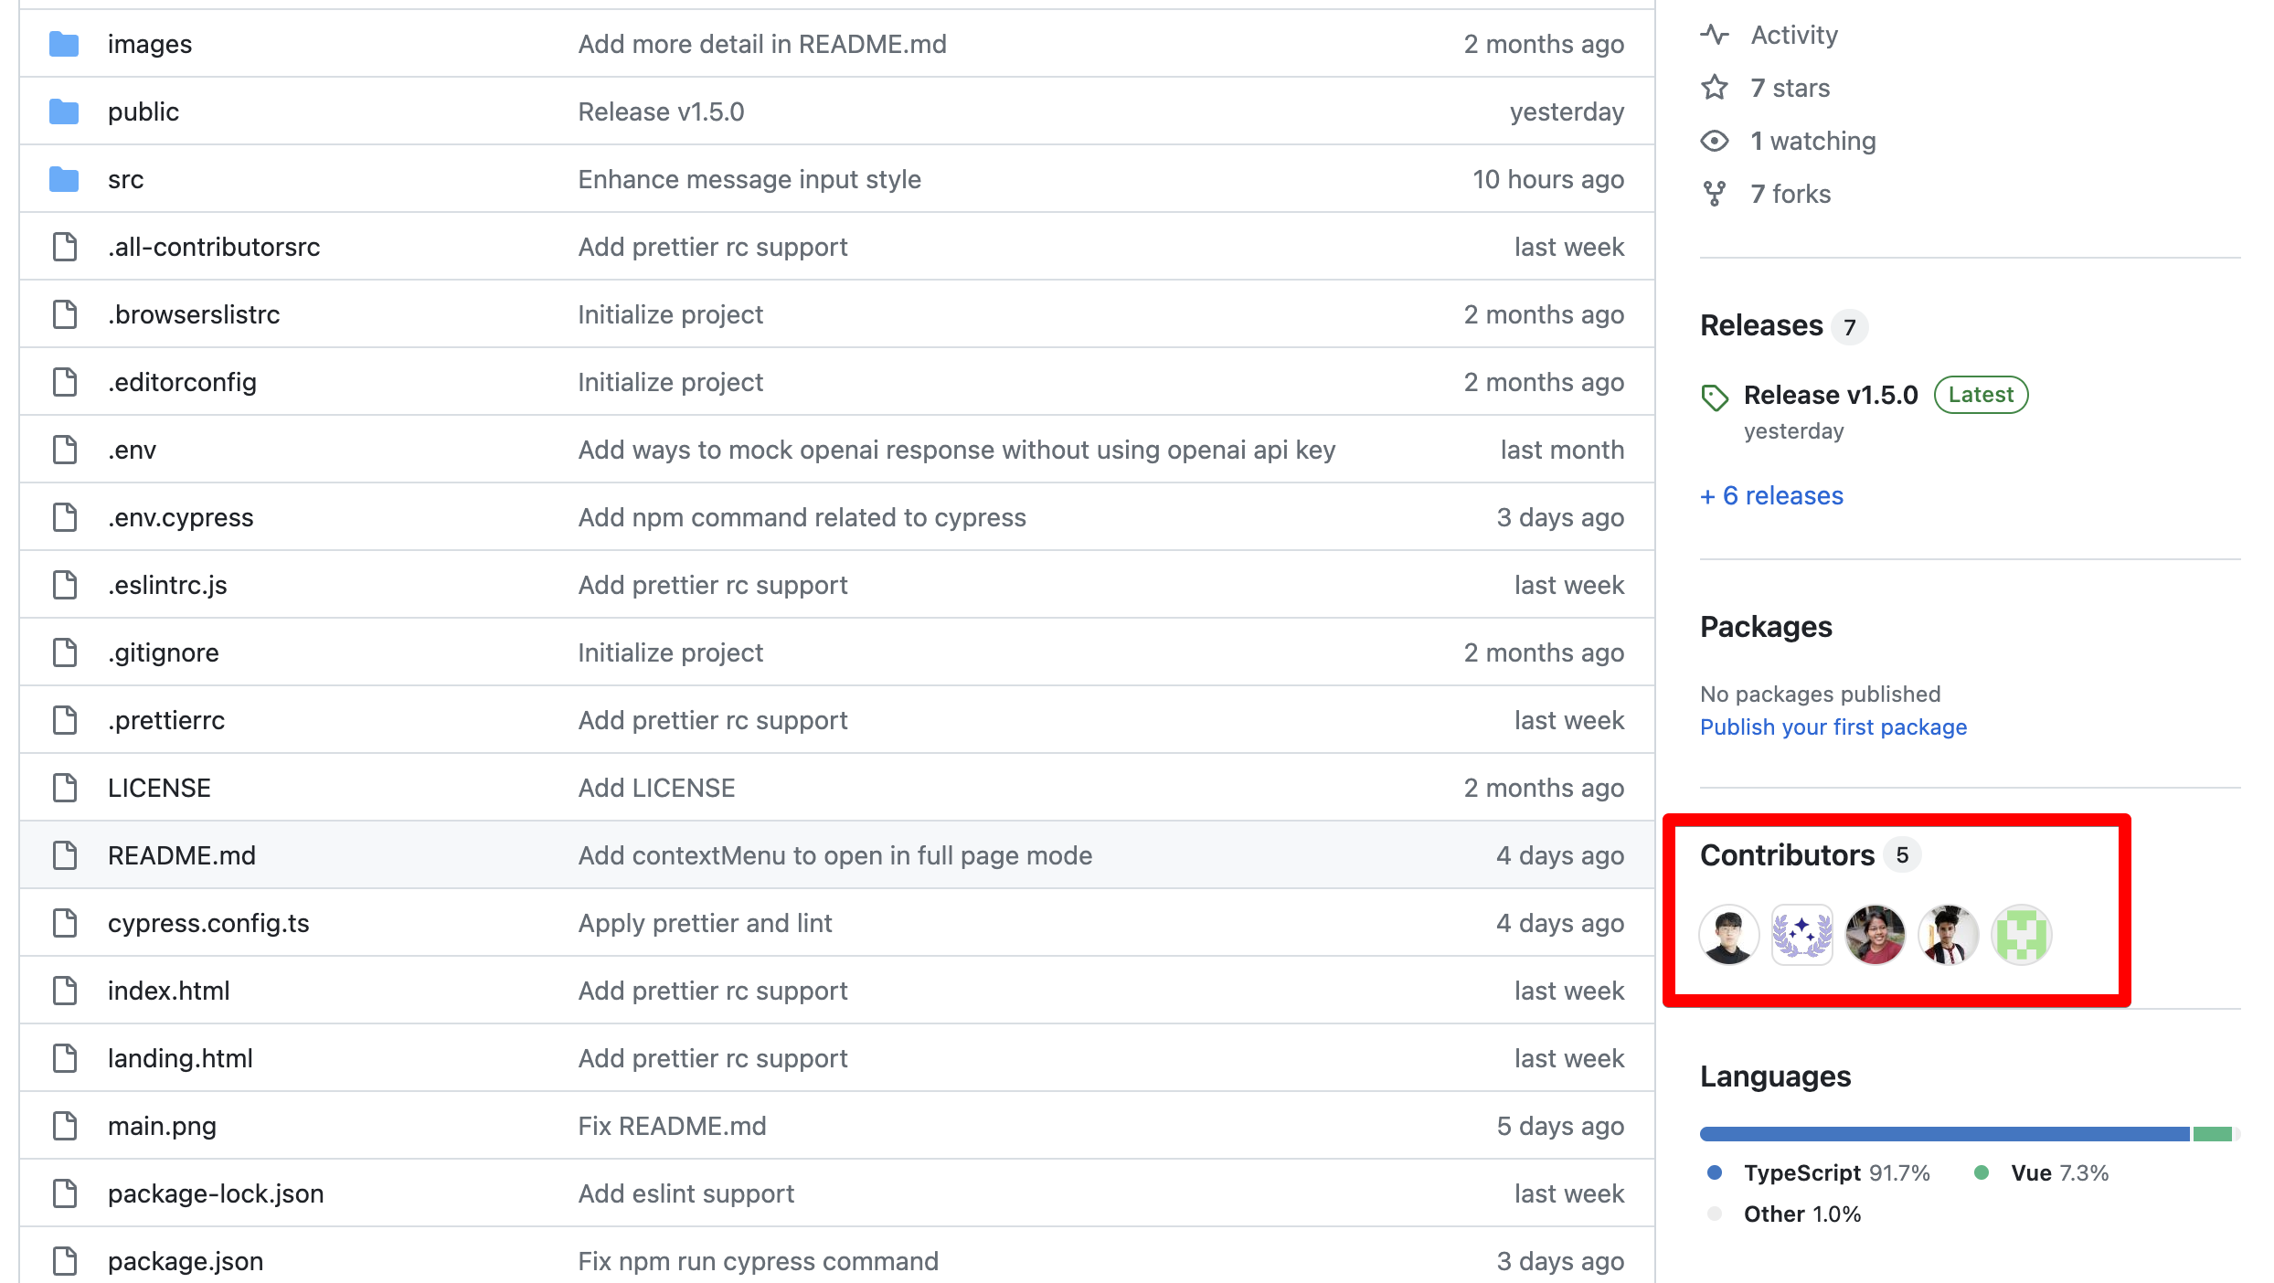Screen dimensions: 2274x1283
Task: Click the eye icon beside 1 watching
Action: pos(1715,141)
